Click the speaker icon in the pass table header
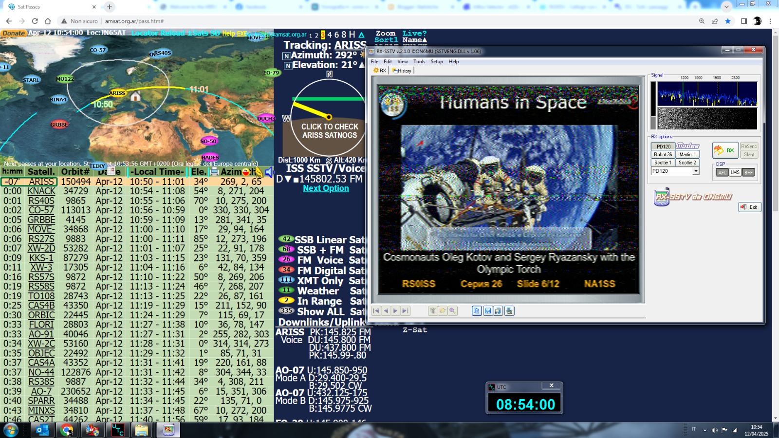The width and height of the screenshot is (779, 438). tap(268, 171)
